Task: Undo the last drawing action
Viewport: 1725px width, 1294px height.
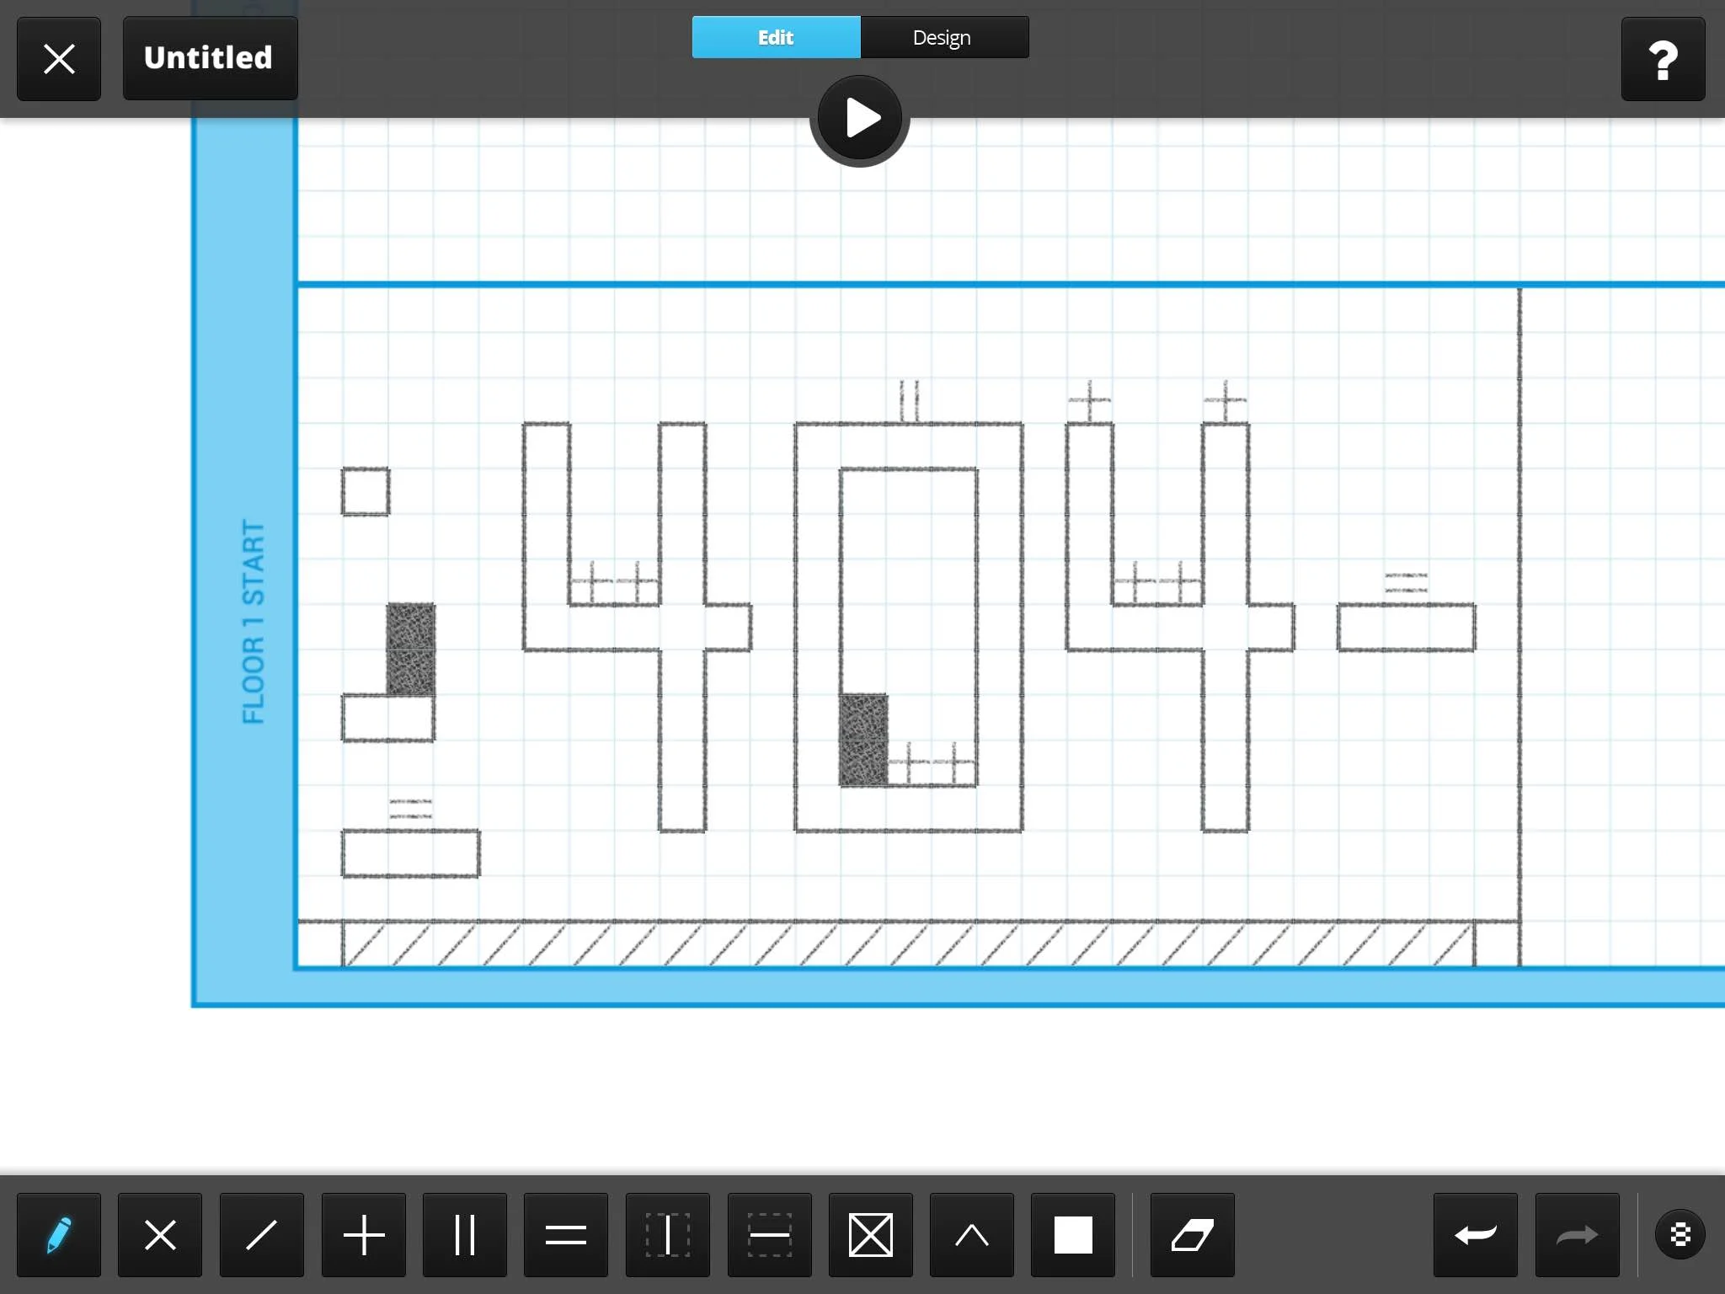Action: (x=1475, y=1235)
